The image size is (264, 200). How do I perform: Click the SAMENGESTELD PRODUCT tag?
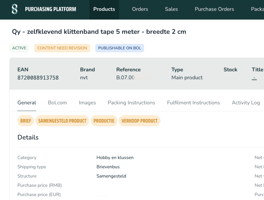click(62, 121)
